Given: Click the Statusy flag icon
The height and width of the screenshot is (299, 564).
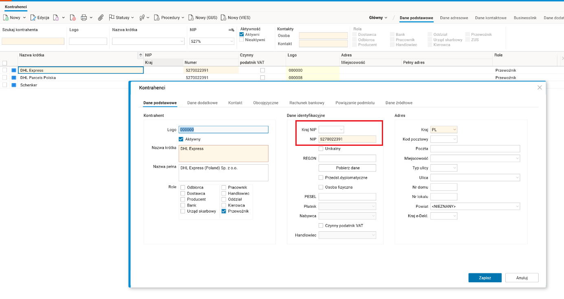Looking at the screenshot, I should (112, 18).
